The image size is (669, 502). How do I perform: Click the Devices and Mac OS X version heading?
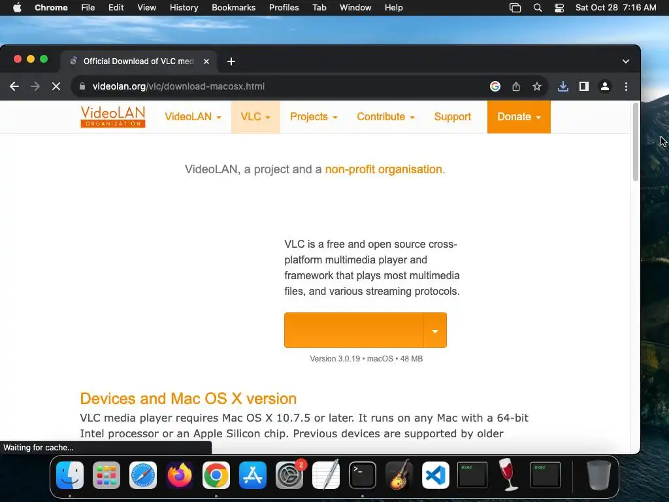[x=188, y=398]
